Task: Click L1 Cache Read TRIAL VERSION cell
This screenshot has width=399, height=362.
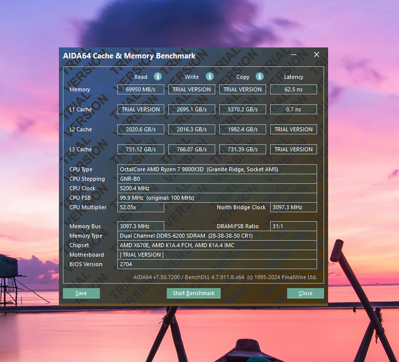Action: (x=141, y=109)
